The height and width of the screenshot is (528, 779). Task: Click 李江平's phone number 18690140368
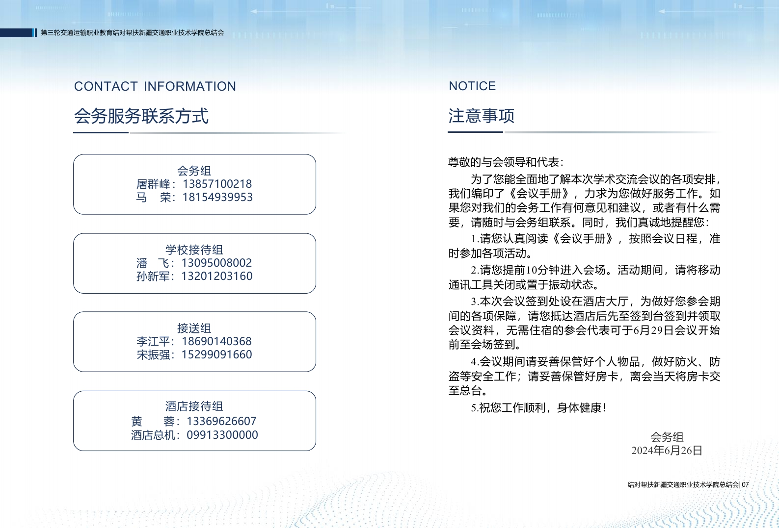point(216,341)
